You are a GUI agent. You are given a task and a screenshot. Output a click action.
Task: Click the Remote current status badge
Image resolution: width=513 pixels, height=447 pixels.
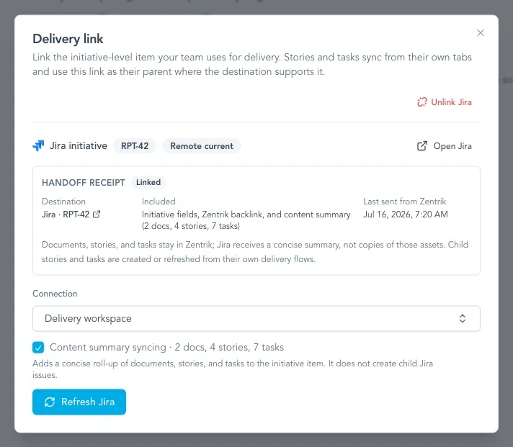[x=202, y=145]
